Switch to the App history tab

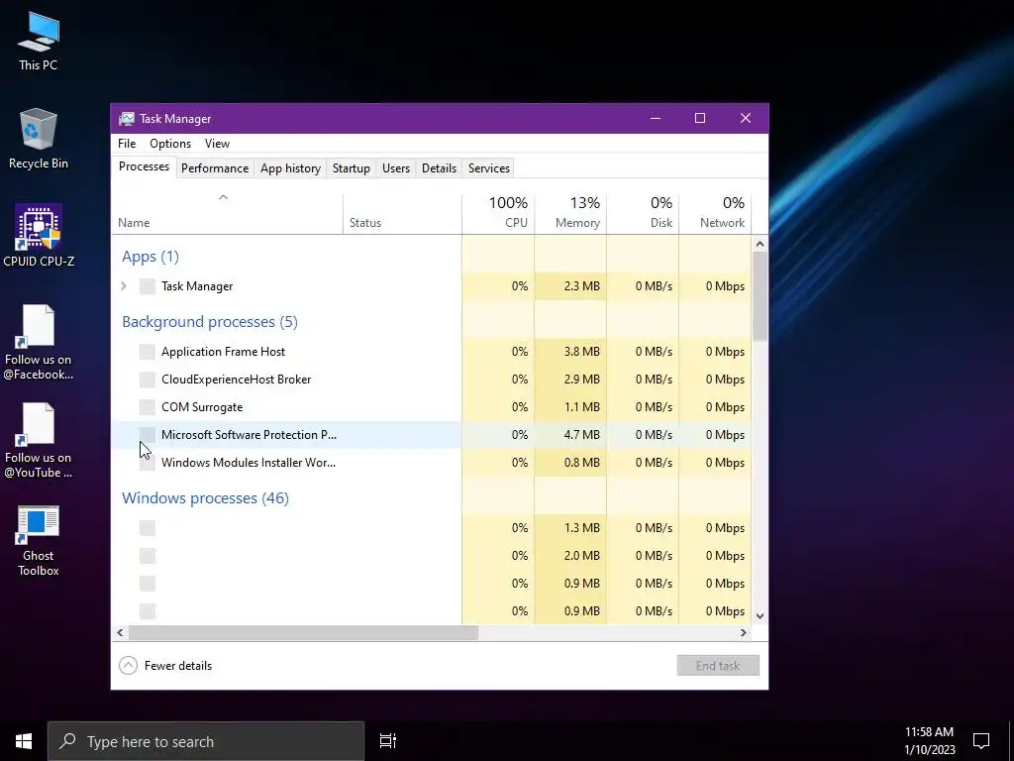point(290,168)
